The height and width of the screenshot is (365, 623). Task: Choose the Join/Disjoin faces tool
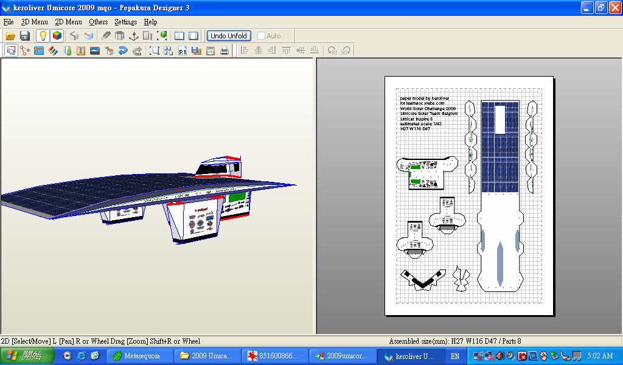pos(25,51)
